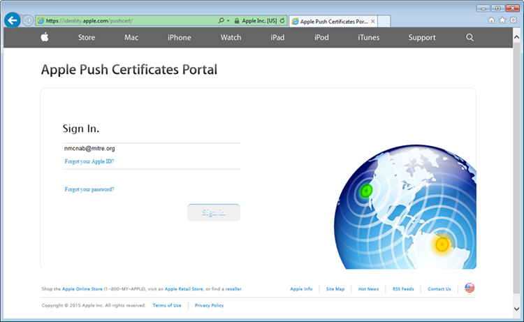Maximize the browser window
Image resolution: width=524 pixels, height=322 pixels.
[x=497, y=8]
